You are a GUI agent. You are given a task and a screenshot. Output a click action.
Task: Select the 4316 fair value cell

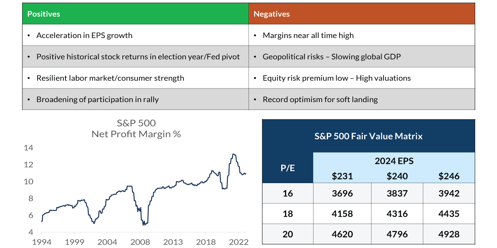397,214
